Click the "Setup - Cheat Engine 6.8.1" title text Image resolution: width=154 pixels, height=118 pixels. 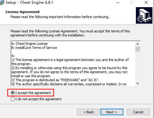29,2
